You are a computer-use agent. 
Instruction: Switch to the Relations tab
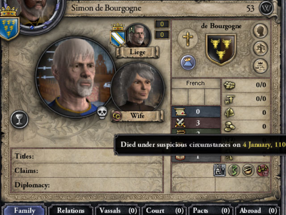coord(71,211)
